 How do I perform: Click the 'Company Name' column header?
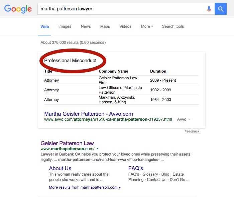click(x=113, y=71)
